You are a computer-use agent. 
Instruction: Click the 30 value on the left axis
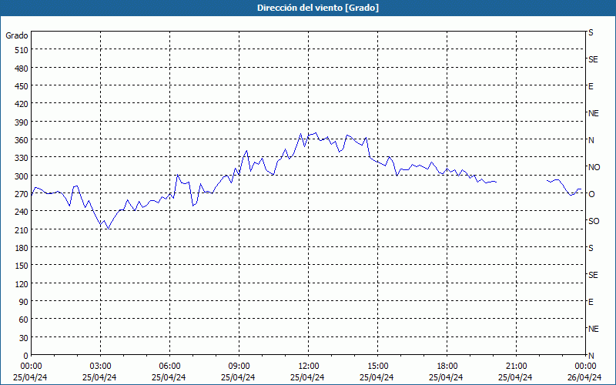[x=24, y=338]
